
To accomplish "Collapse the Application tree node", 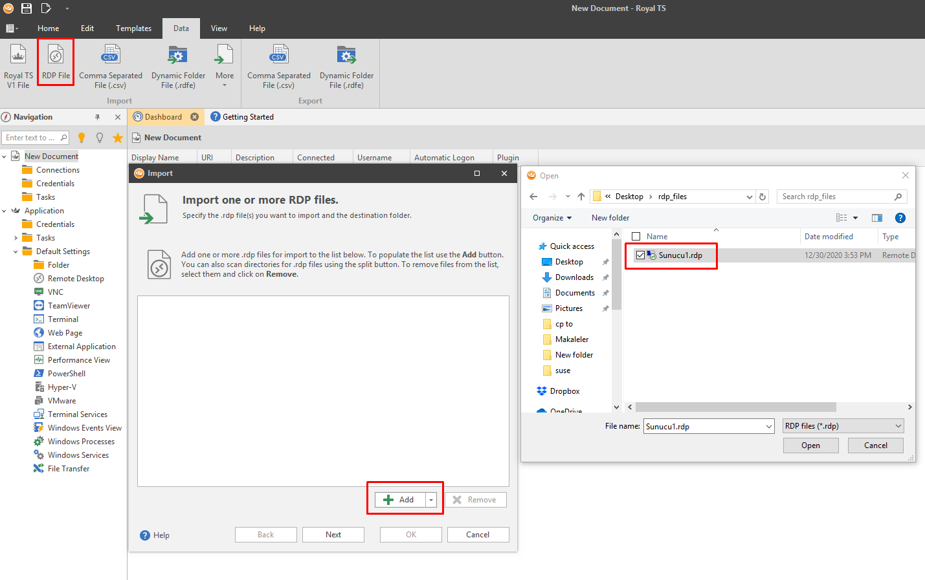I will click(5, 211).
